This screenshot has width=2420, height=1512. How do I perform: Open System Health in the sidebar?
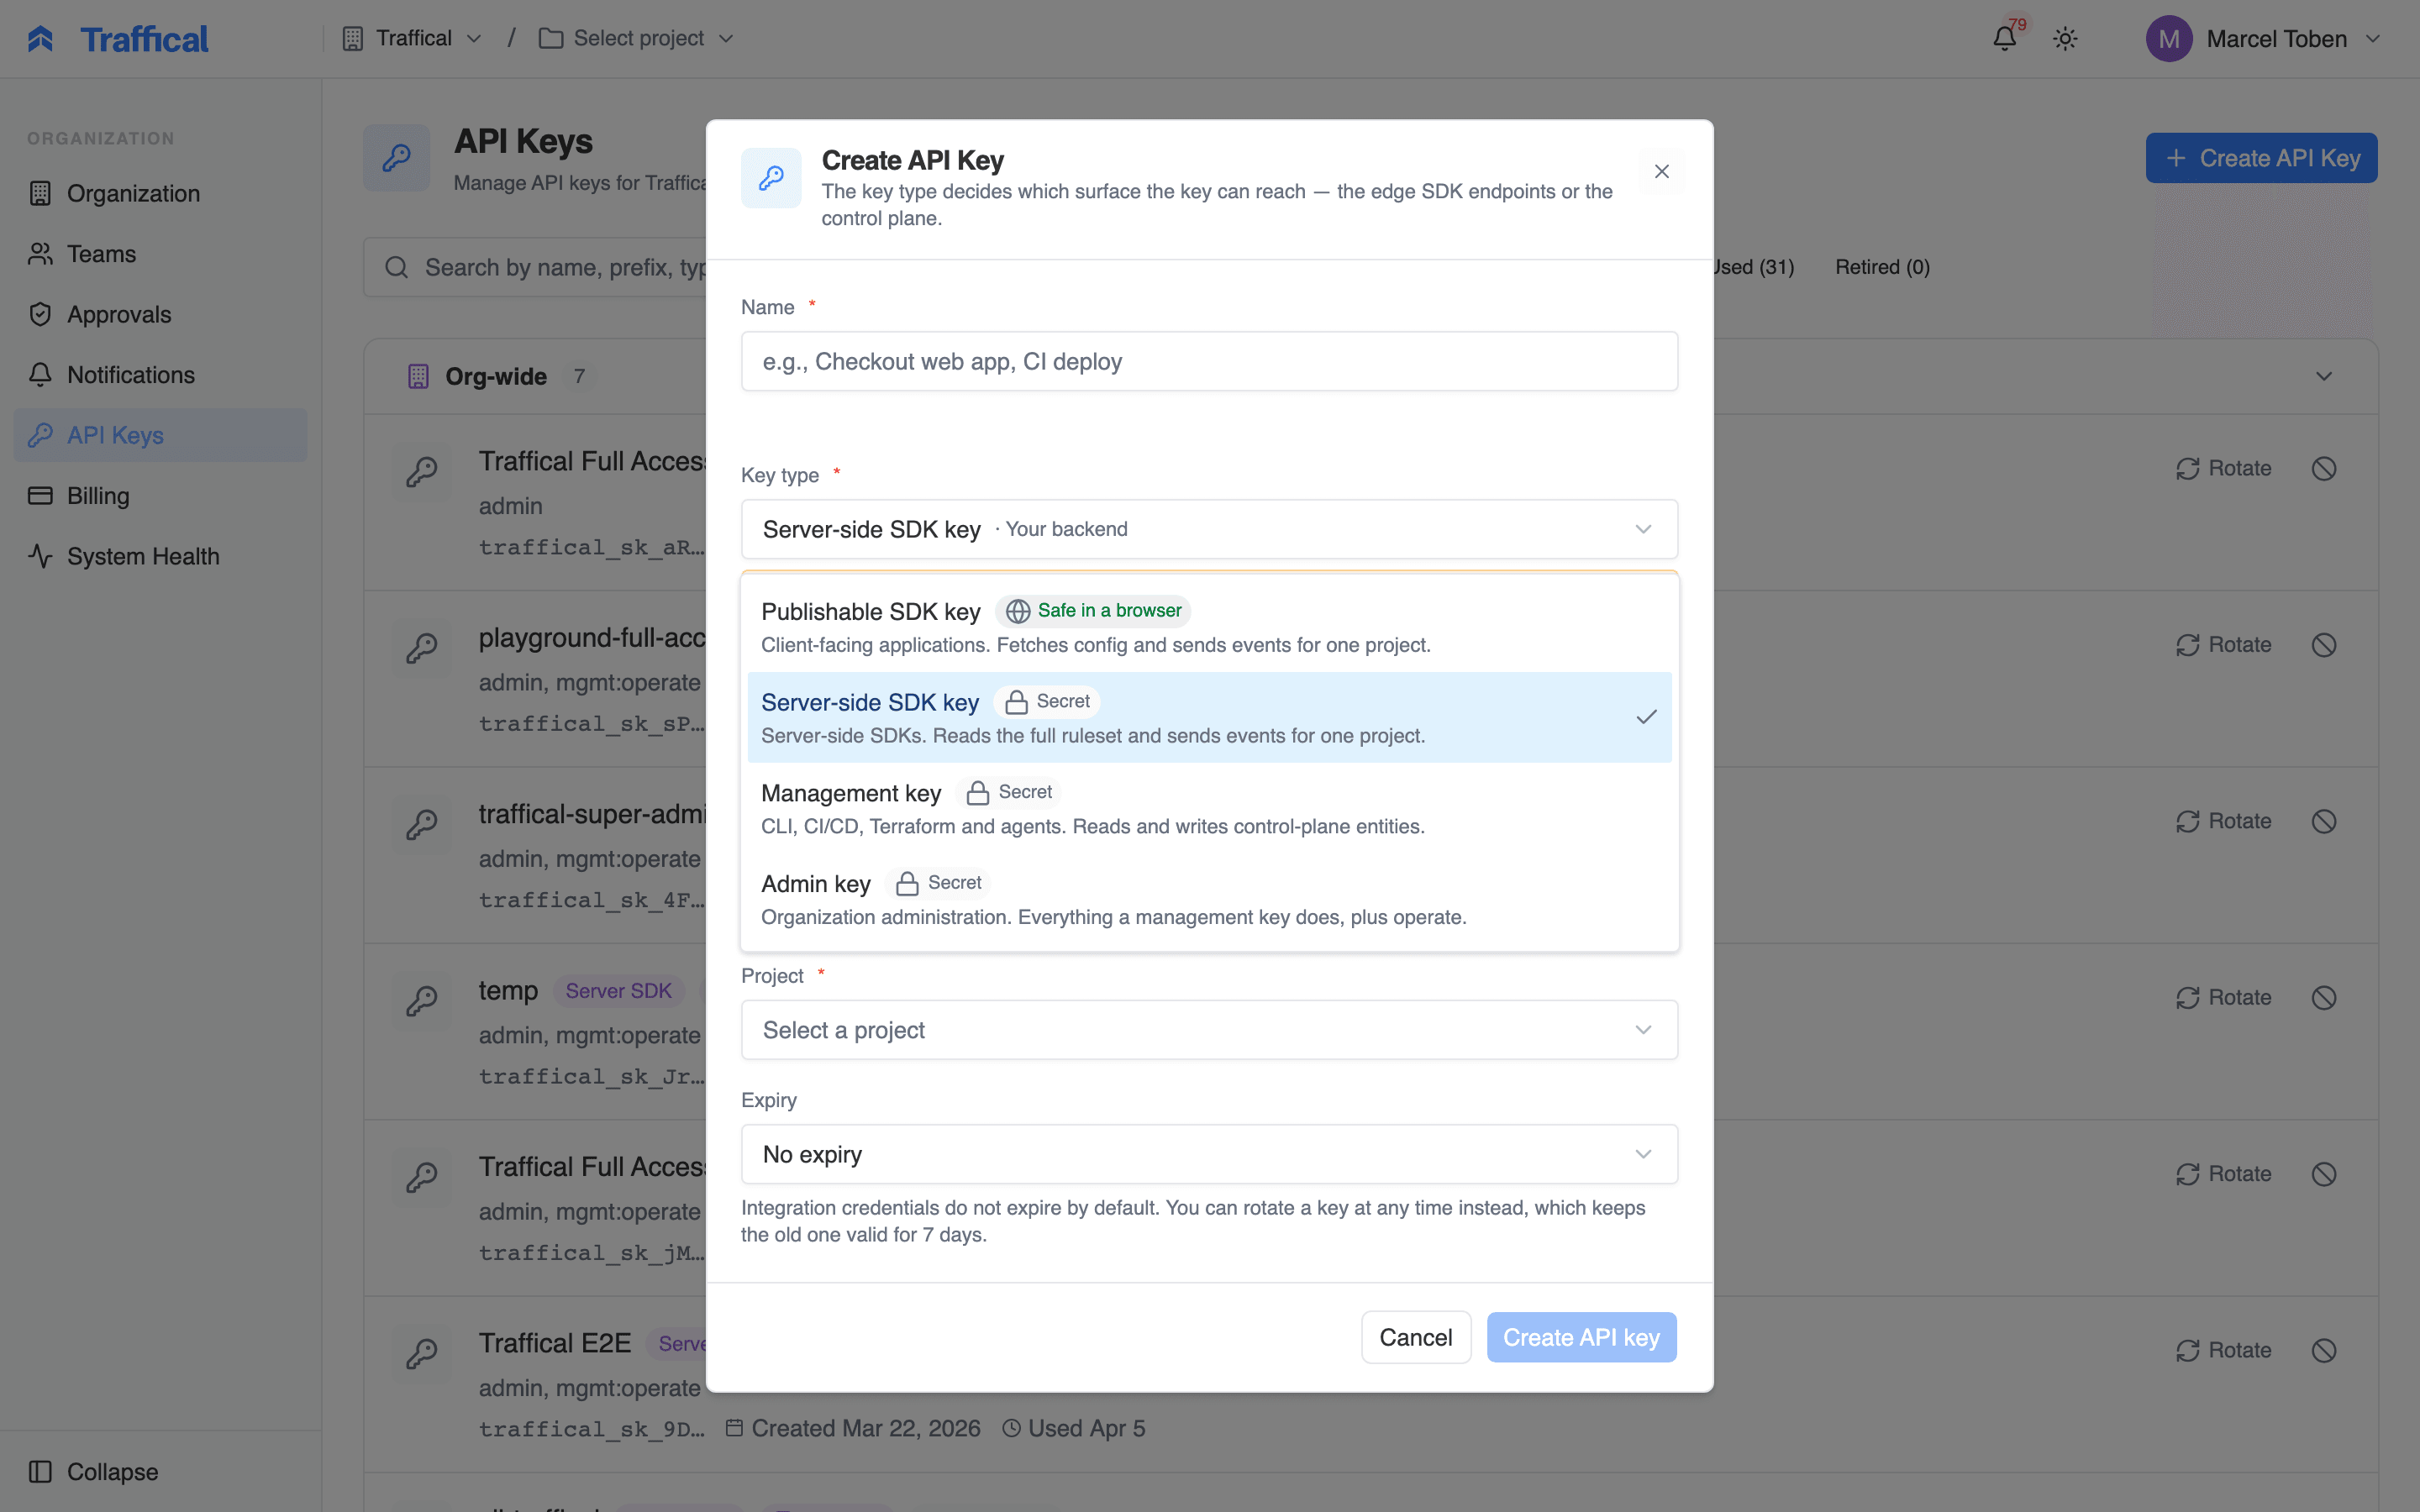coord(160,556)
